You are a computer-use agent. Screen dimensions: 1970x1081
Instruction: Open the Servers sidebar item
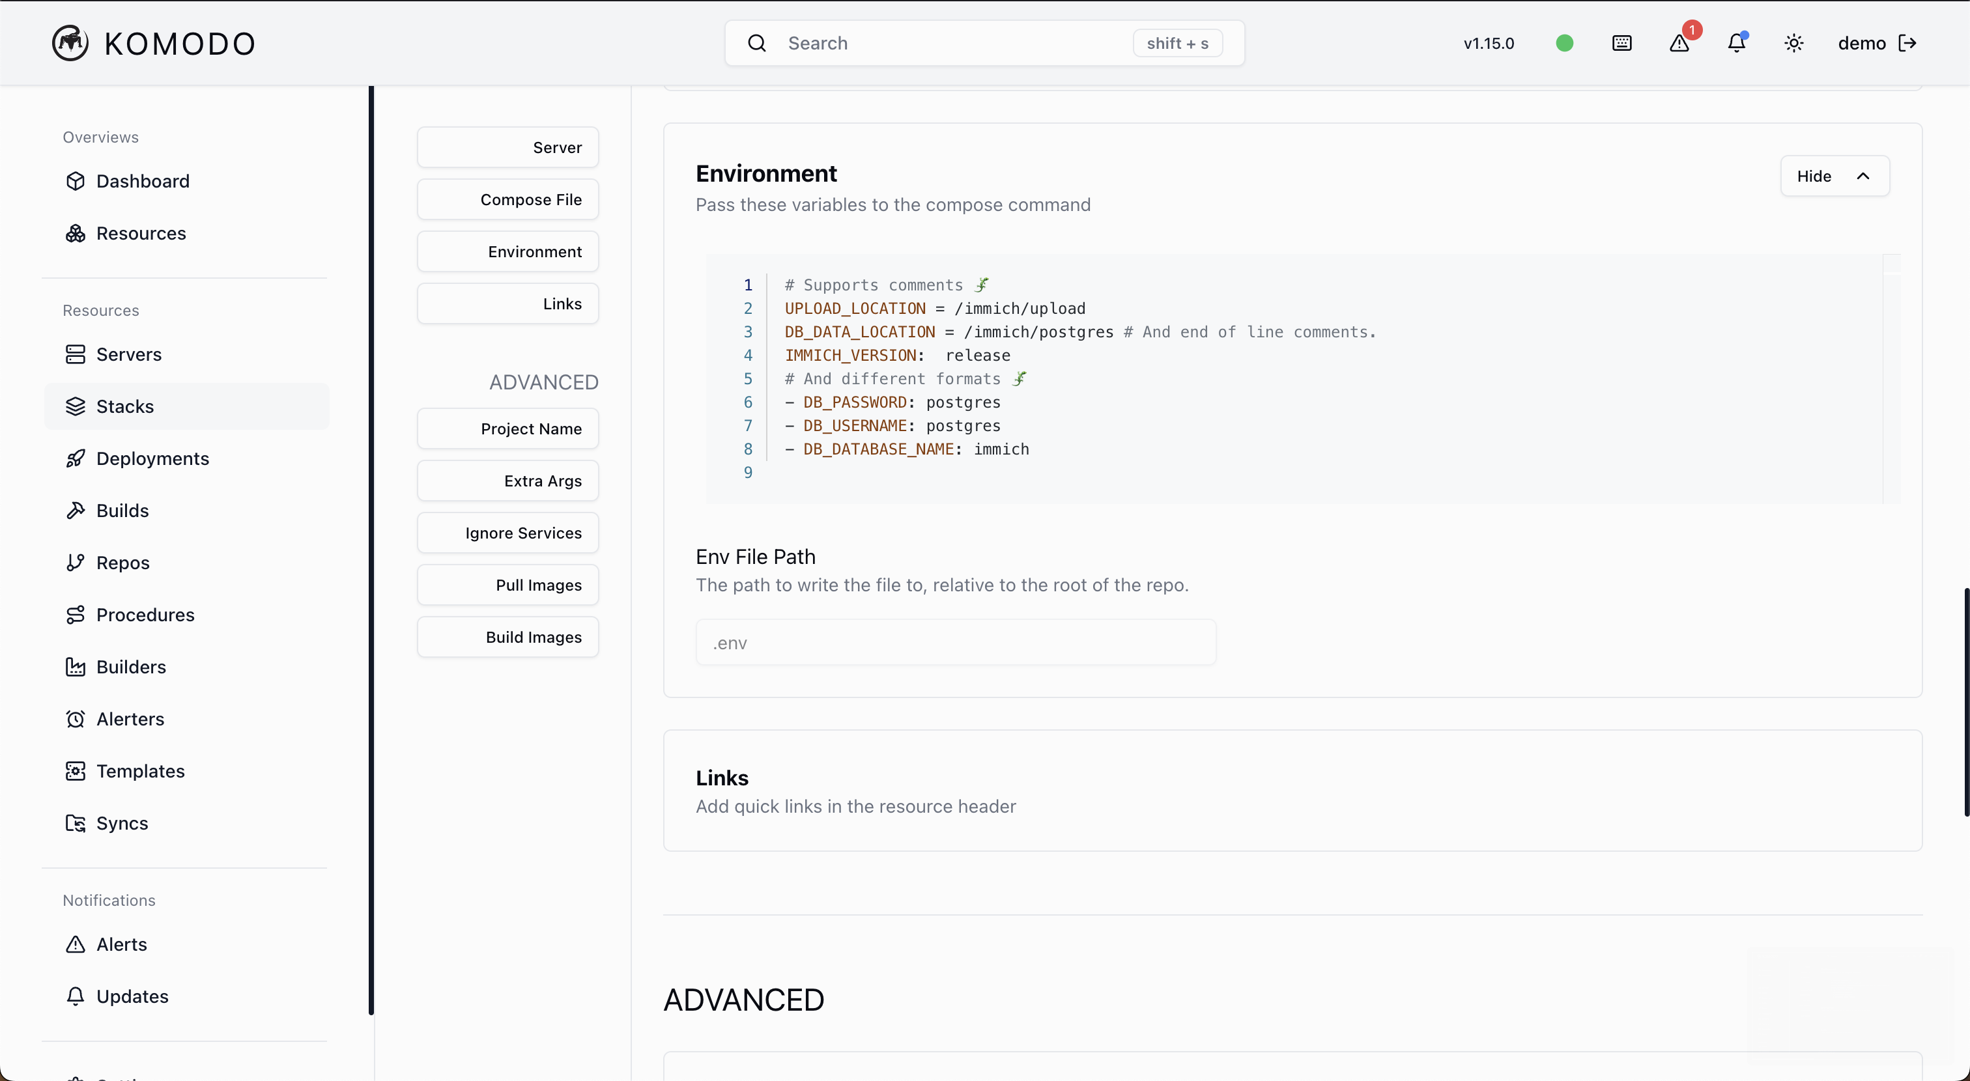pyautogui.click(x=128, y=354)
